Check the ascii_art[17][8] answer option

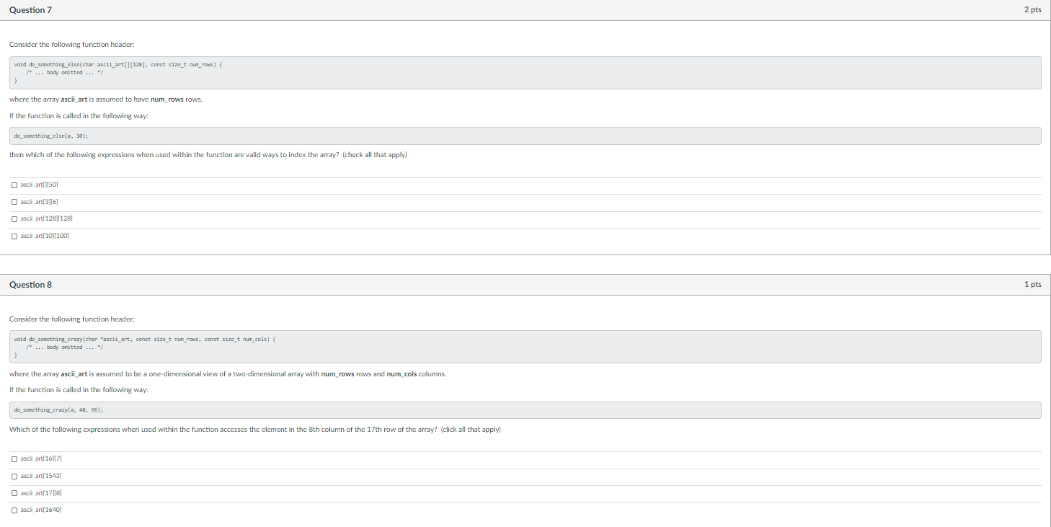(14, 493)
